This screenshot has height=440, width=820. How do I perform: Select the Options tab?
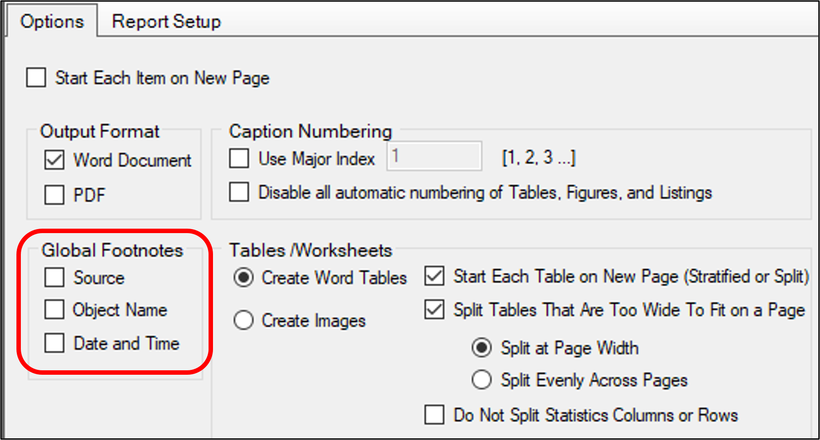pyautogui.click(x=52, y=21)
